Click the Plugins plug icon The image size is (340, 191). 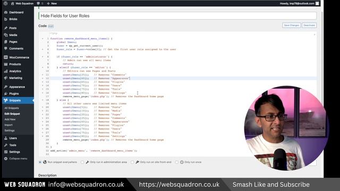point(6,93)
